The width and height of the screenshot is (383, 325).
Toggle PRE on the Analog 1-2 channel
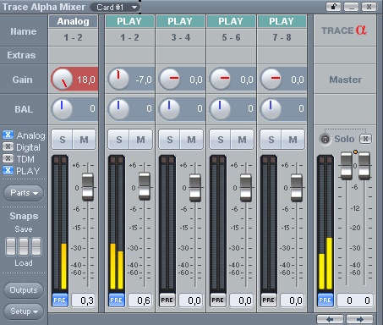point(60,300)
